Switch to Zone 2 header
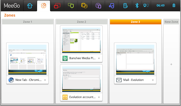The width and height of the screenshot is (181, 106). coord(81,22)
